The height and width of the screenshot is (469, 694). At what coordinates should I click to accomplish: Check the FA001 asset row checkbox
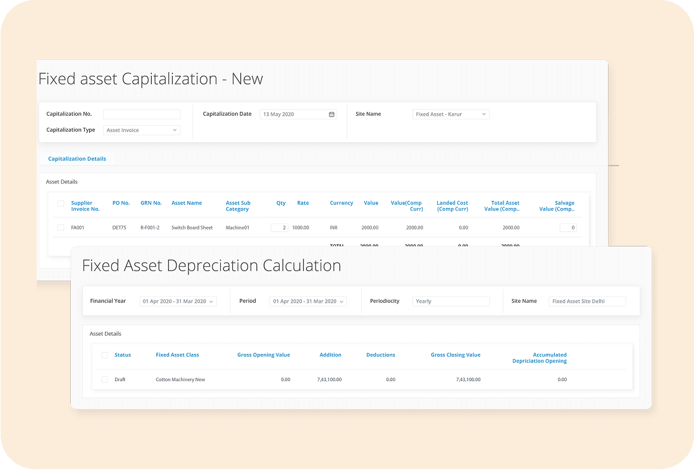pos(61,228)
